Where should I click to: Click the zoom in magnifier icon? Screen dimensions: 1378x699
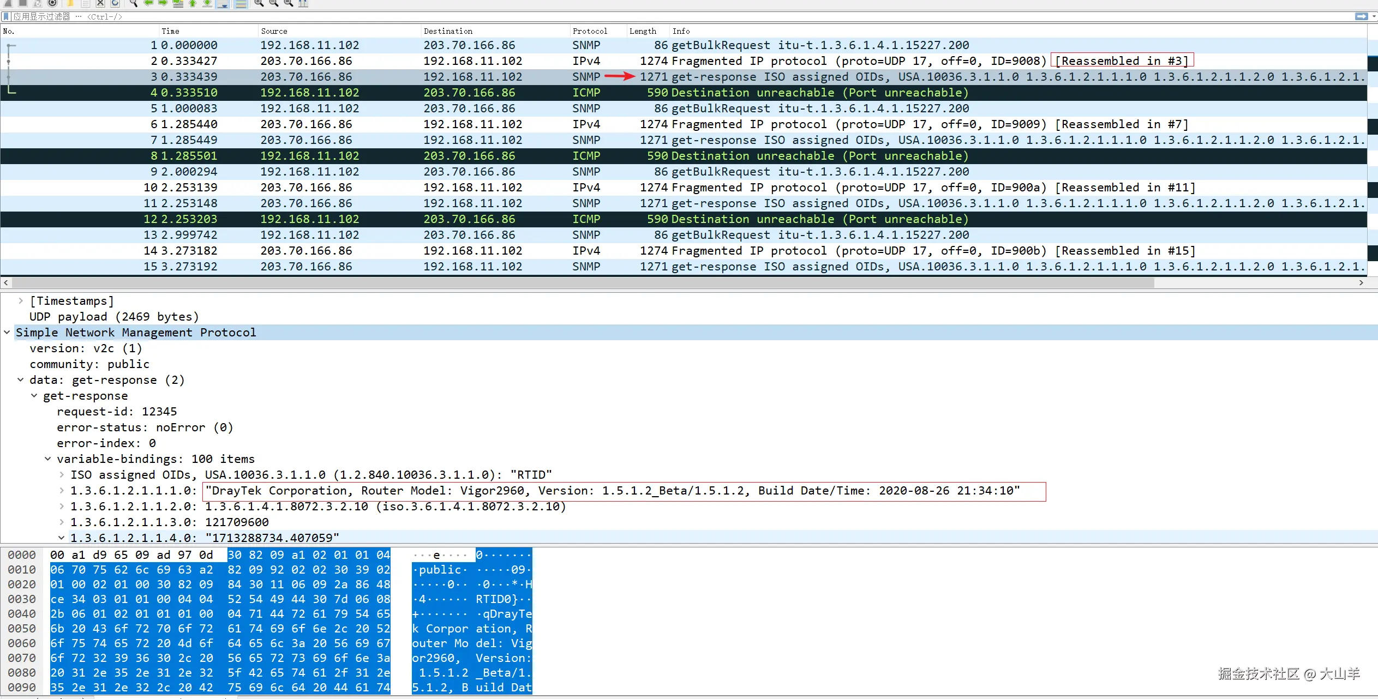click(259, 3)
